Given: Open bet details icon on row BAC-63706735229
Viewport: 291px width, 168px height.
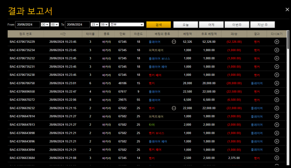Looking at the screenshot, I should [174, 42].
